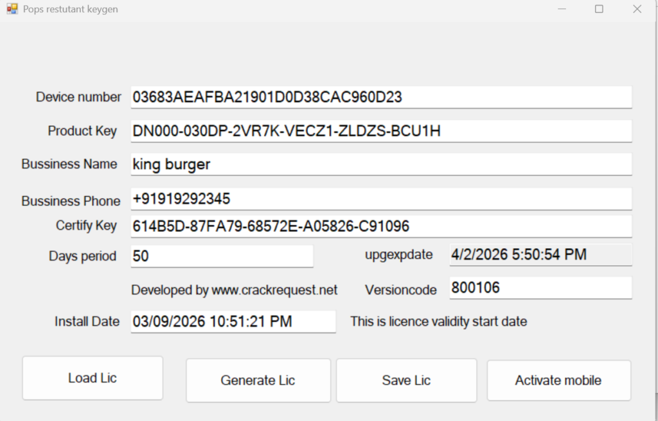Viewport: 658px width, 421px height.
Task: Click the Bussiness Phone field
Action: click(381, 199)
